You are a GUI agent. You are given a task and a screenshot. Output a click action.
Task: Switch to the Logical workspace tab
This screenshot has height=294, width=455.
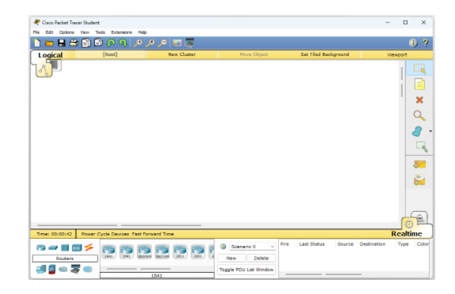click(x=50, y=55)
